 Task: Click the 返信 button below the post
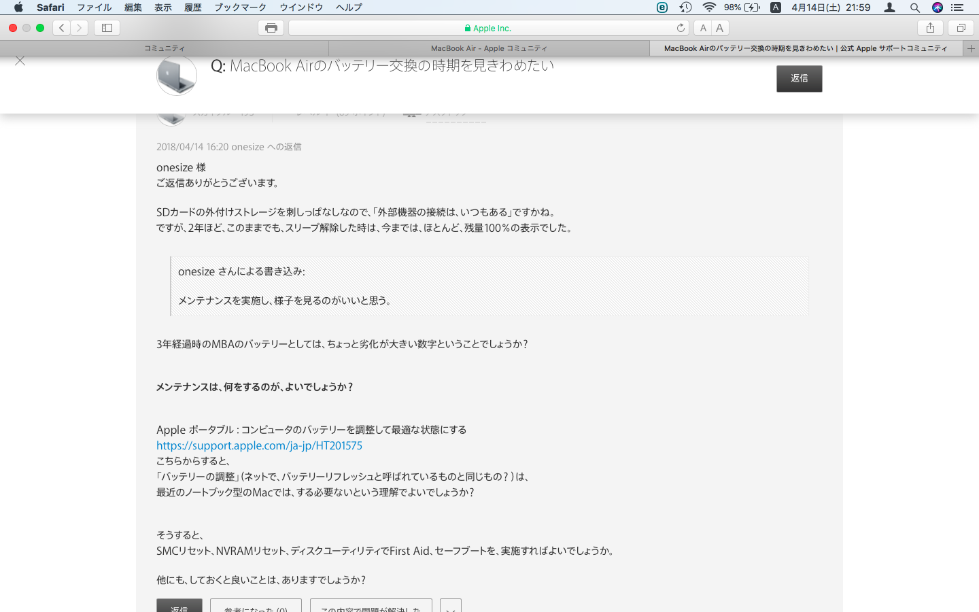(x=179, y=606)
